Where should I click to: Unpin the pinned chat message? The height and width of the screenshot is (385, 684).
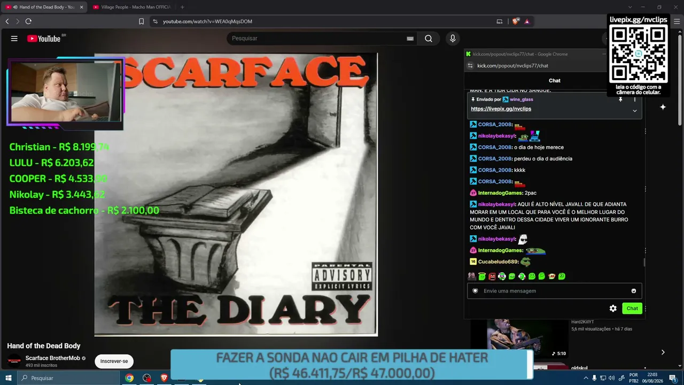pyautogui.click(x=620, y=99)
